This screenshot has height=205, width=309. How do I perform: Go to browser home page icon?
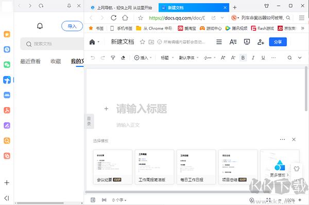point(125,18)
